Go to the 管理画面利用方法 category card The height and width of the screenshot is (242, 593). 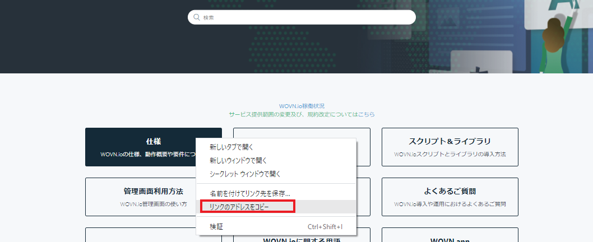140,197
